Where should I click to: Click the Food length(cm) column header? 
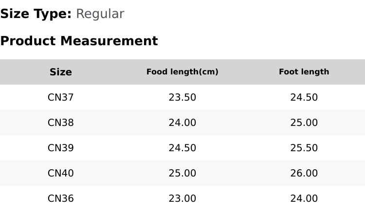182,71
